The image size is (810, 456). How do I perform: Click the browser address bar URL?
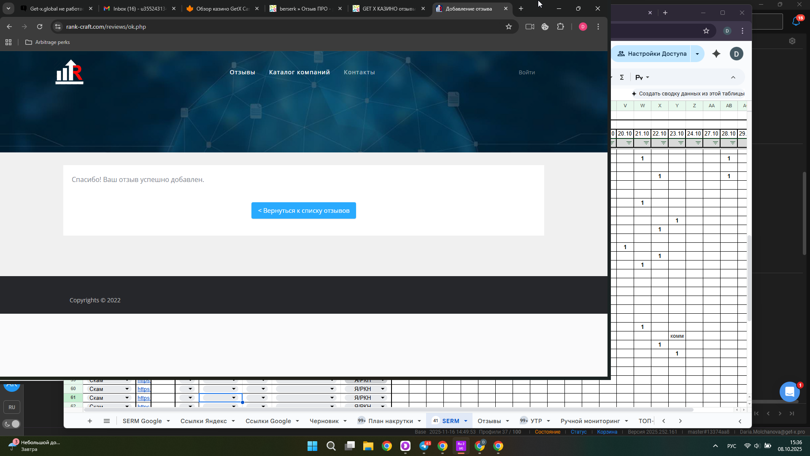[106, 27]
